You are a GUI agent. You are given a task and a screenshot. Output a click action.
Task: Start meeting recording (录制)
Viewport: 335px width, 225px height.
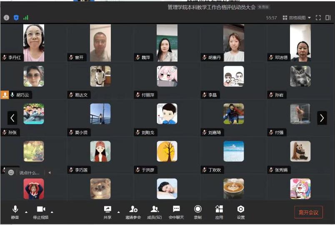click(198, 211)
